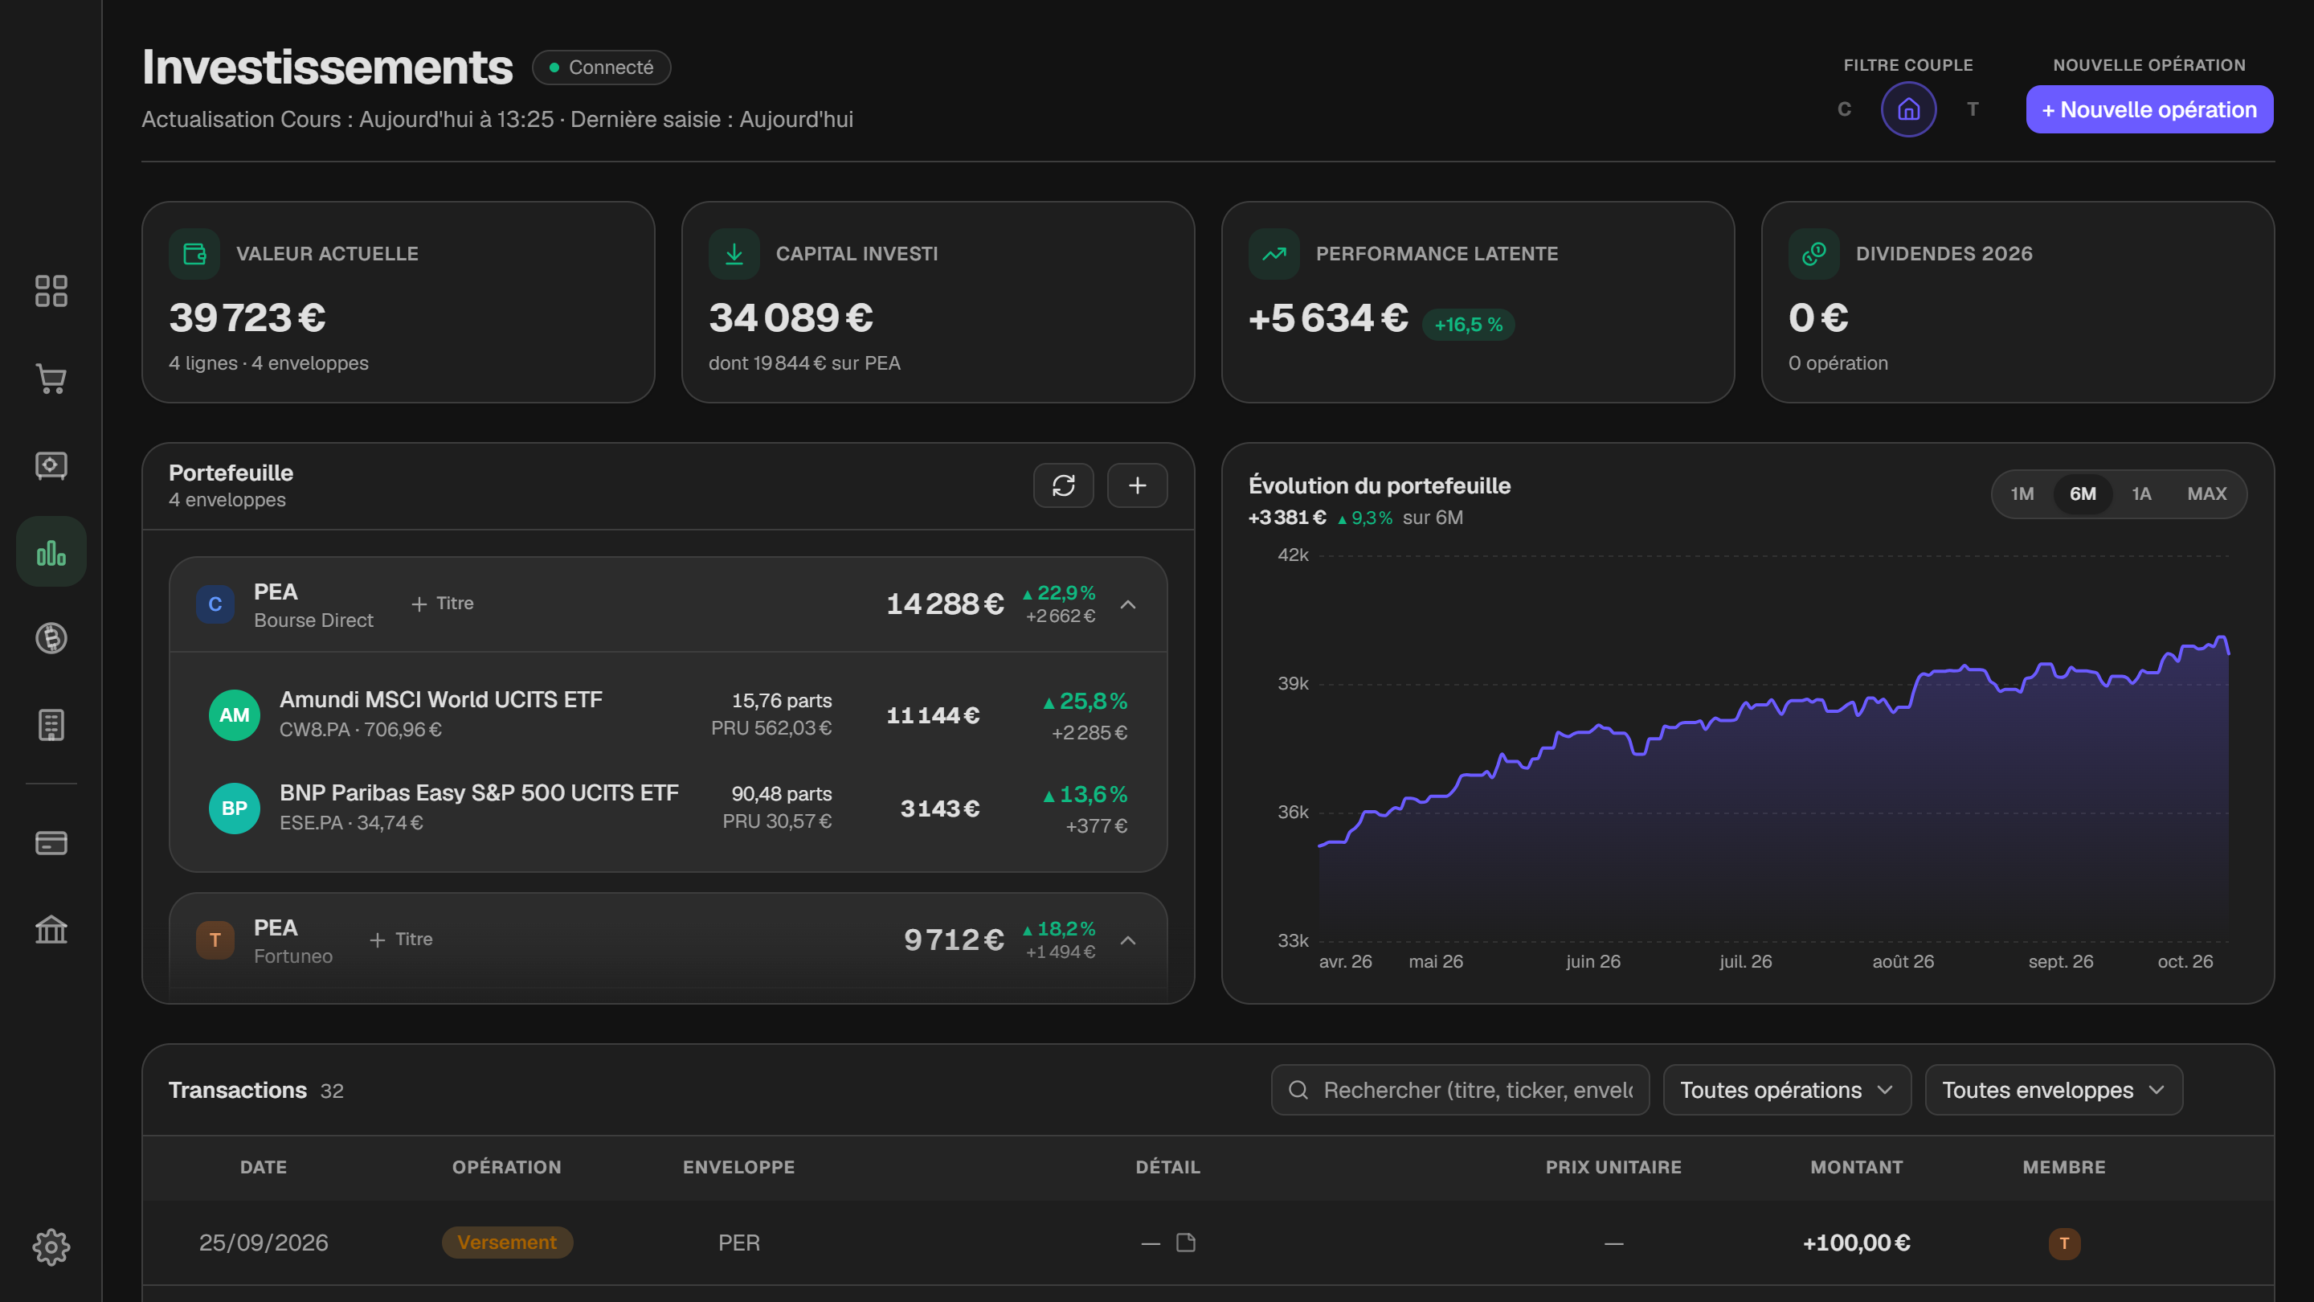The width and height of the screenshot is (2314, 1302).
Task: Filter couple view to member T
Action: [1973, 109]
